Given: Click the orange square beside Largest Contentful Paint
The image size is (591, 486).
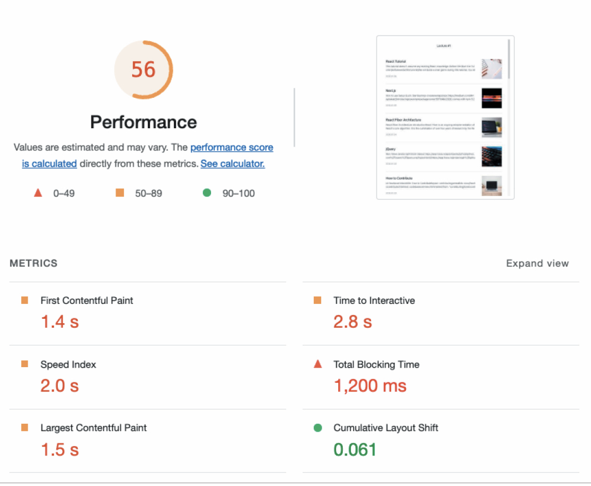Looking at the screenshot, I should pos(24,427).
